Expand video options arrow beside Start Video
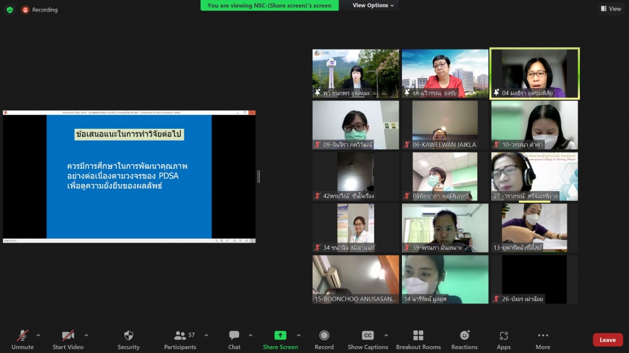Viewport: 629px width, 353px height. point(86,335)
